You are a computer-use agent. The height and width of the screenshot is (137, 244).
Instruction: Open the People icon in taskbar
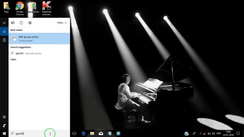[194, 134]
